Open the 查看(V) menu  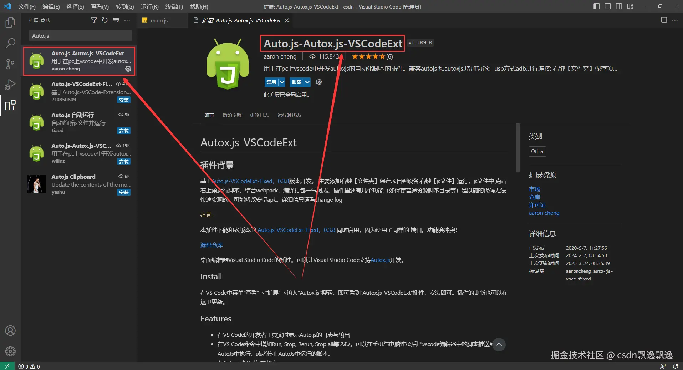tap(100, 7)
